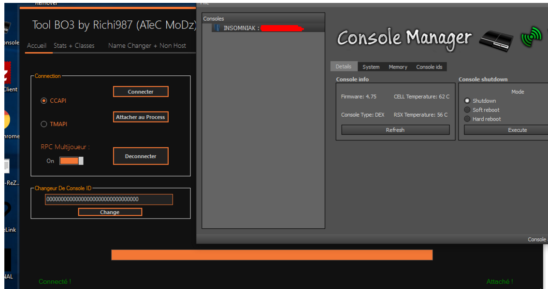Open the Name Changer + Non Host tab

pos(147,45)
